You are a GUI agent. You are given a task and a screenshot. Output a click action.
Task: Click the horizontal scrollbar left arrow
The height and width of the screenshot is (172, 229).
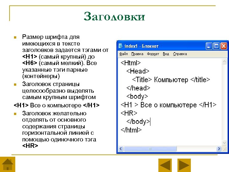click(121, 149)
